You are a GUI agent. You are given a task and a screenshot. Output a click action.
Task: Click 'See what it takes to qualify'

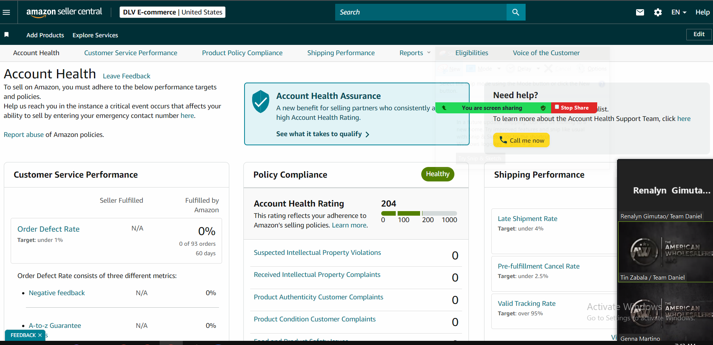click(x=323, y=134)
